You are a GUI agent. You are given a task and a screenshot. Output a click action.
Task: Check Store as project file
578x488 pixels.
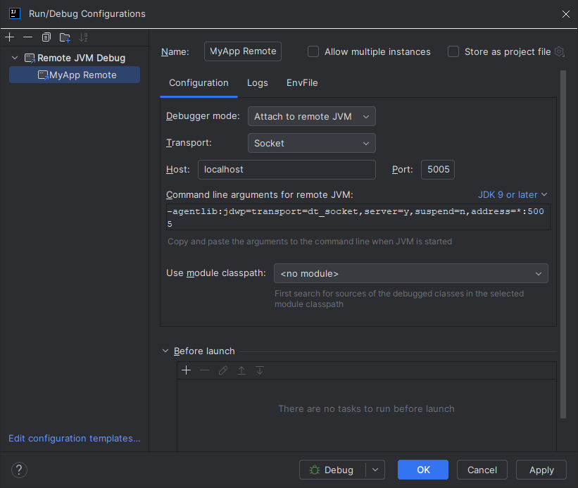click(453, 51)
